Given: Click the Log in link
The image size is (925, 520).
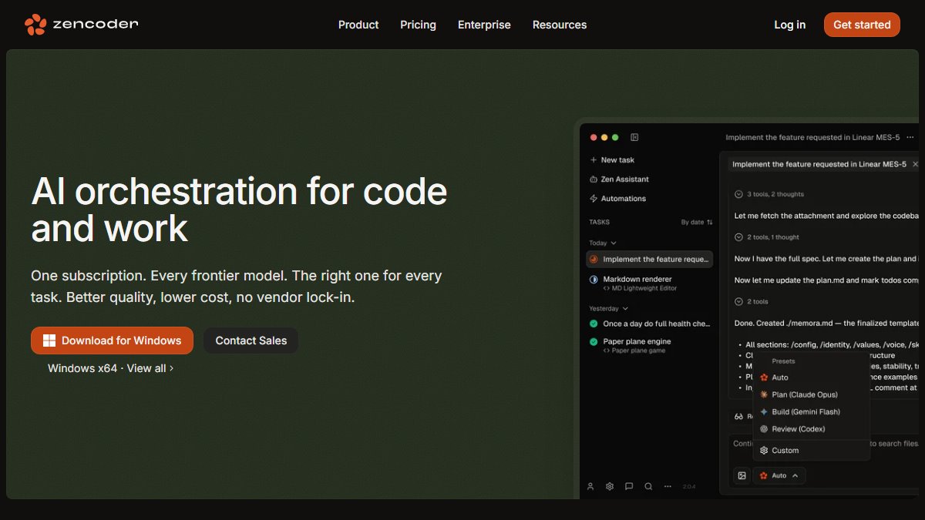Looking at the screenshot, I should [x=790, y=25].
